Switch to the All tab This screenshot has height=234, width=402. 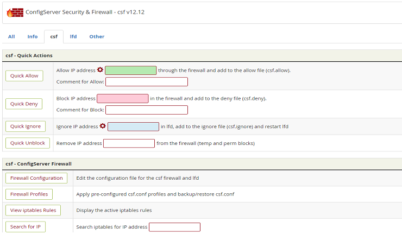(x=11, y=36)
